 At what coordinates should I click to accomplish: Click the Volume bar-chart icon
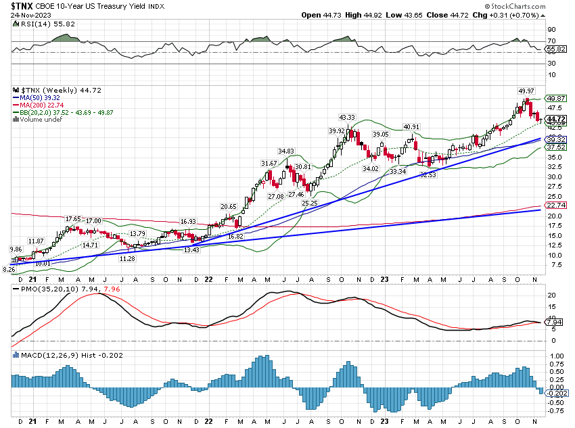pos(15,119)
